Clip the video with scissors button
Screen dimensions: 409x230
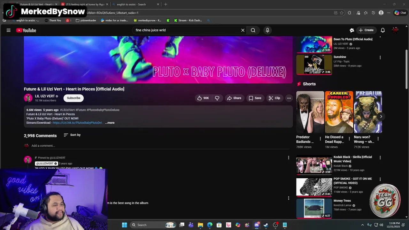pos(274,98)
